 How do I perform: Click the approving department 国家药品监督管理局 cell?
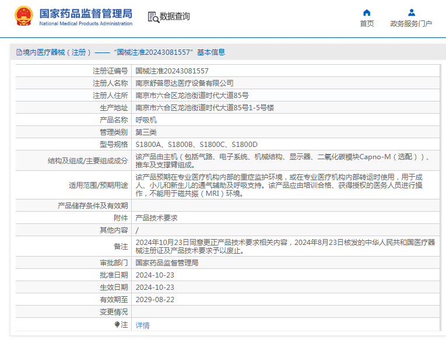[167, 263]
